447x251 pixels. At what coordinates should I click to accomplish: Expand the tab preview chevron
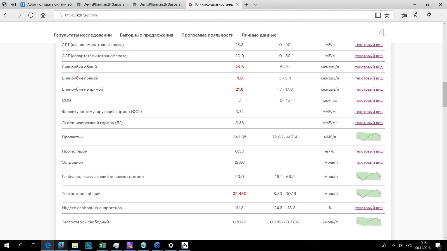click(x=255, y=4)
